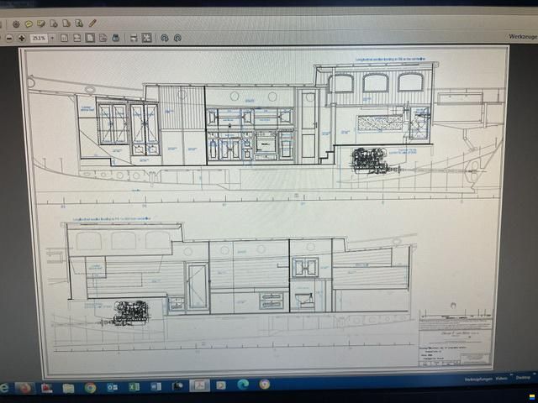This screenshot has width=538, height=403.
Task: Open Internet Explorer from the taskbar
Action: click(x=4, y=388)
